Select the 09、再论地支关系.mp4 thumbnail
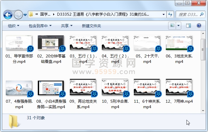The height and width of the screenshot is (132, 208). 83,87
